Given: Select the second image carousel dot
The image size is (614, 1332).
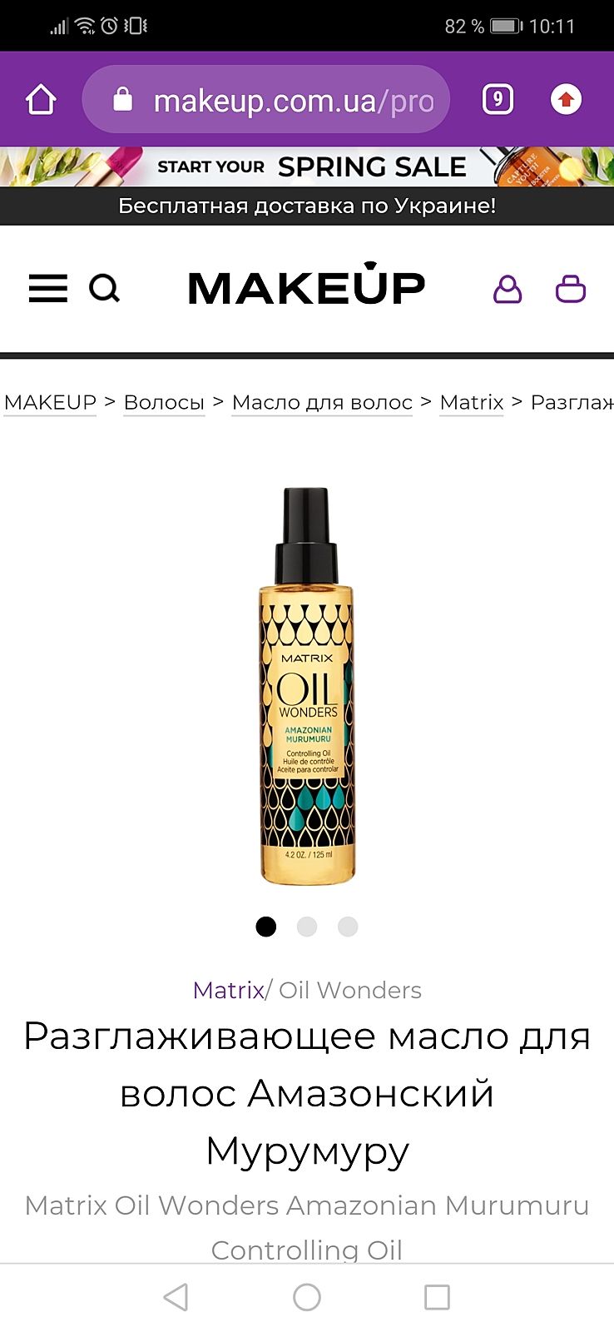Looking at the screenshot, I should click(307, 927).
